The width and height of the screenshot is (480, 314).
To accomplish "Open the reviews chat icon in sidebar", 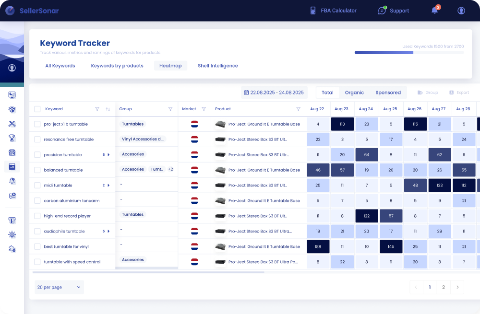I will click(12, 196).
